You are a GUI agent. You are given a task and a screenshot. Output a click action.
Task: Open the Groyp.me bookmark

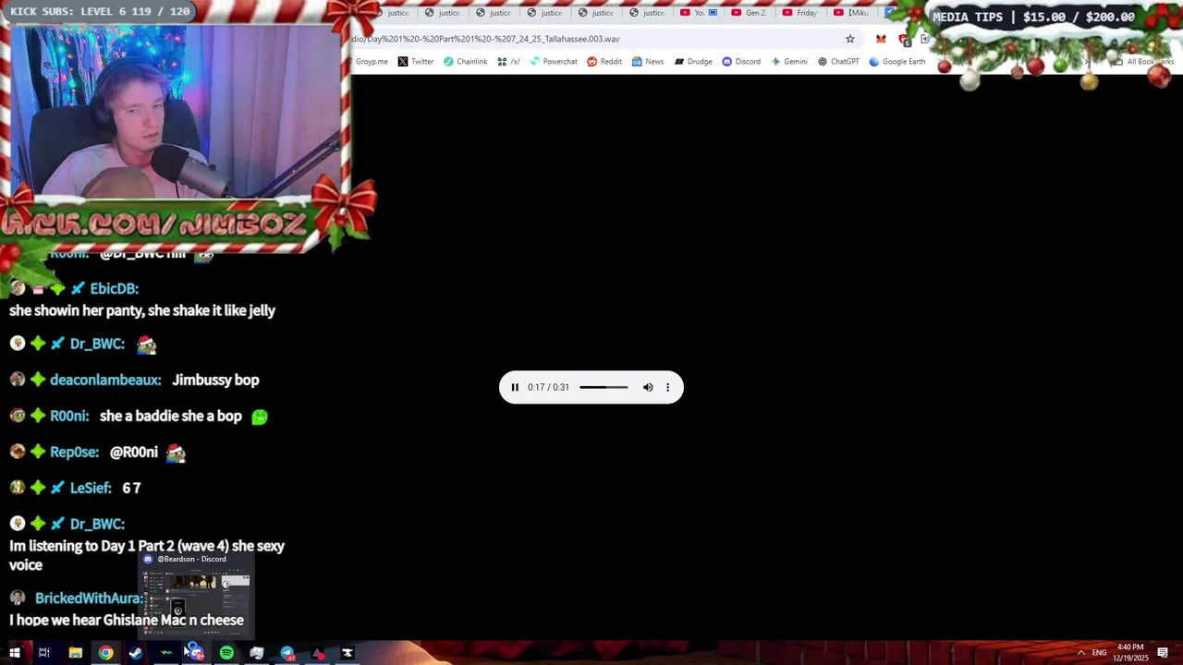click(371, 62)
